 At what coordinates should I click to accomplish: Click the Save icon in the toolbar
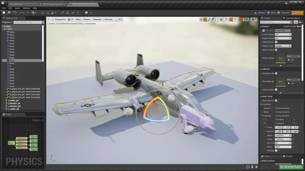tap(4, 13)
